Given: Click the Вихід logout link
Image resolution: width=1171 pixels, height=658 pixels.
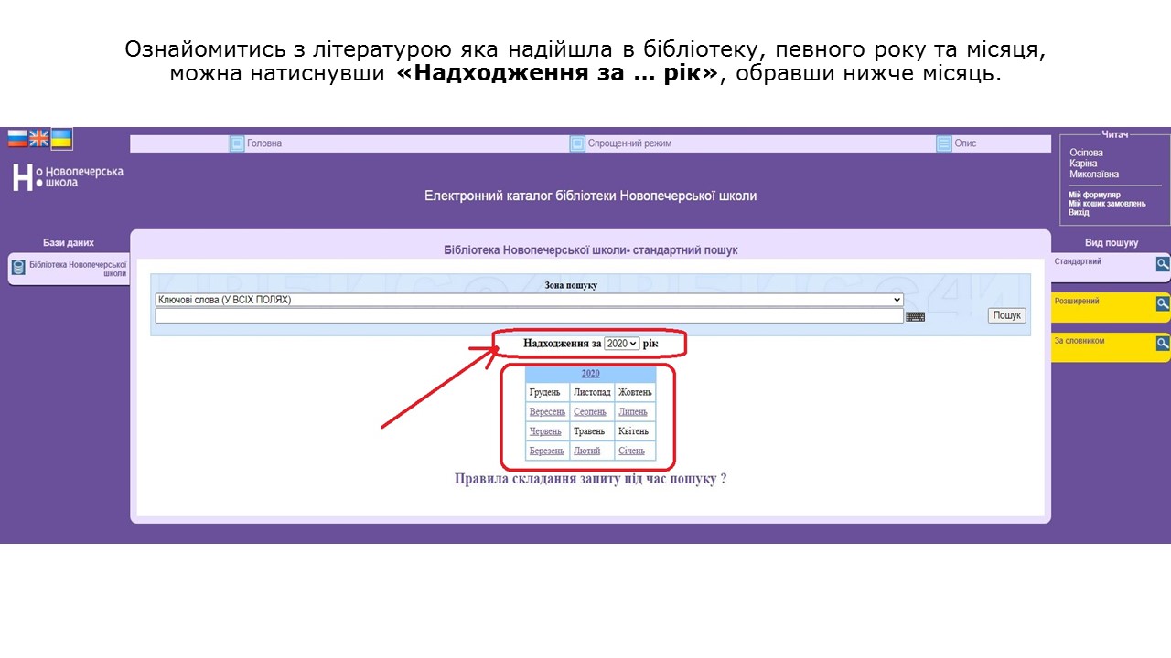Looking at the screenshot, I should coord(1079,213).
